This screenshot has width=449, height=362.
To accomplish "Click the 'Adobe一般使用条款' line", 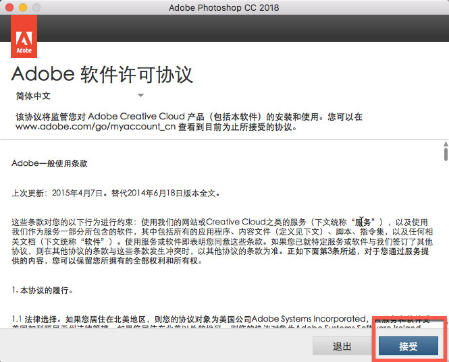I will pyautogui.click(x=49, y=163).
